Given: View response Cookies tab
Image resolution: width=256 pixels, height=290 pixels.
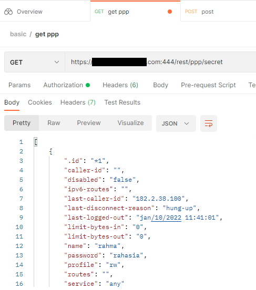Looking at the screenshot, I should click(40, 102).
